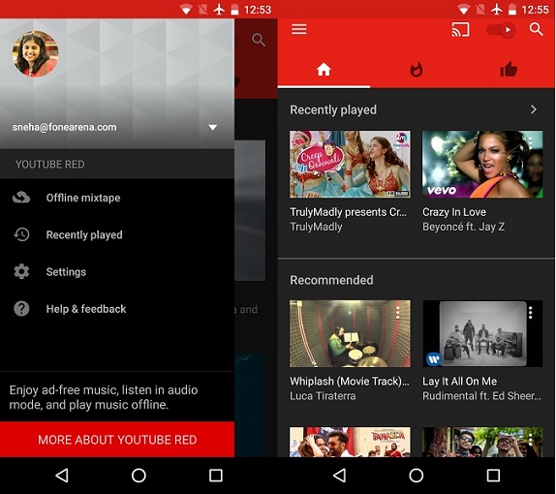Tap the Home circle on right screen

(417, 476)
